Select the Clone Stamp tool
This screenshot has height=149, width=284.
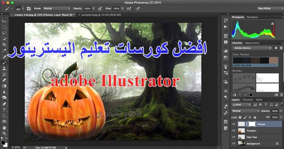click(x=4, y=68)
